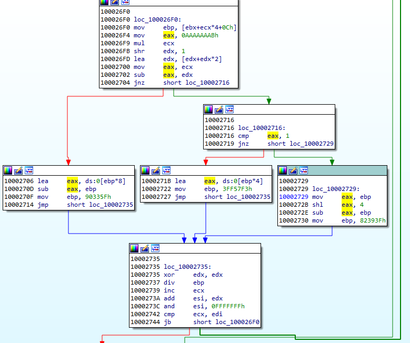Set node color for the 10002706 block
Viewport: 410px width, 343px height.
click(8, 170)
